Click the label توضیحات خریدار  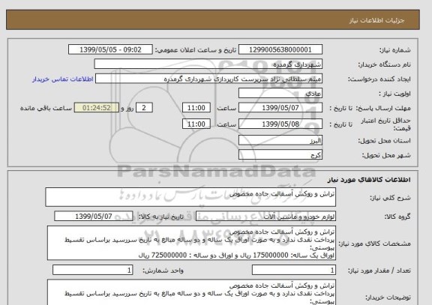[x=388, y=298]
